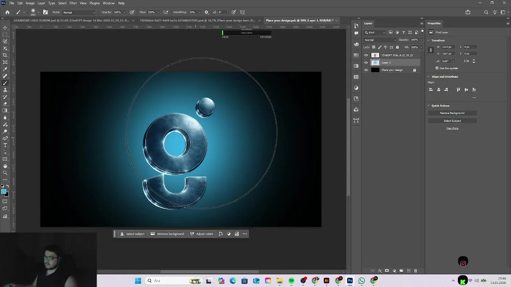Open the brush Mode dropdown
Image resolution: width=511 pixels, height=287 pixels.
pos(79,12)
